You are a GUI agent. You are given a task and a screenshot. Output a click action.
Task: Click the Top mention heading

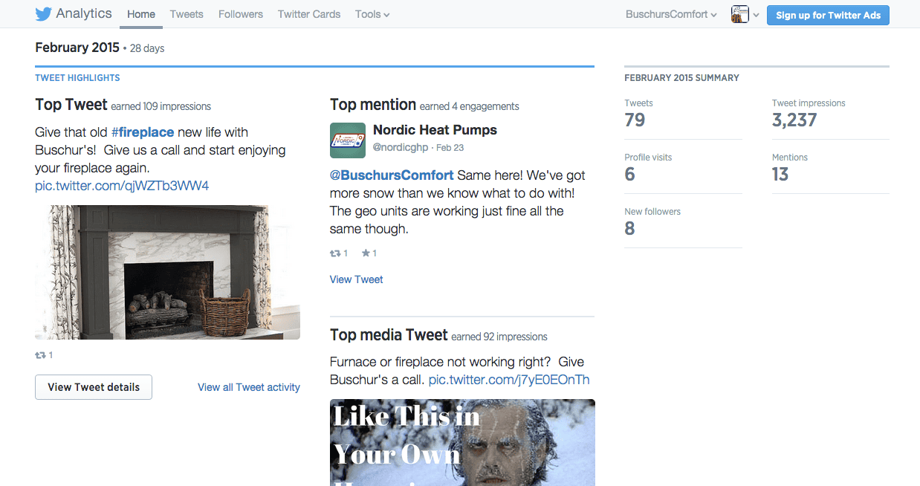point(373,105)
